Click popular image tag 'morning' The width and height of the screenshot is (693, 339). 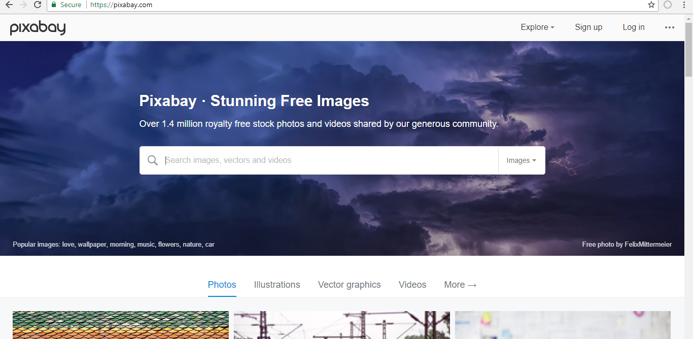tap(122, 245)
